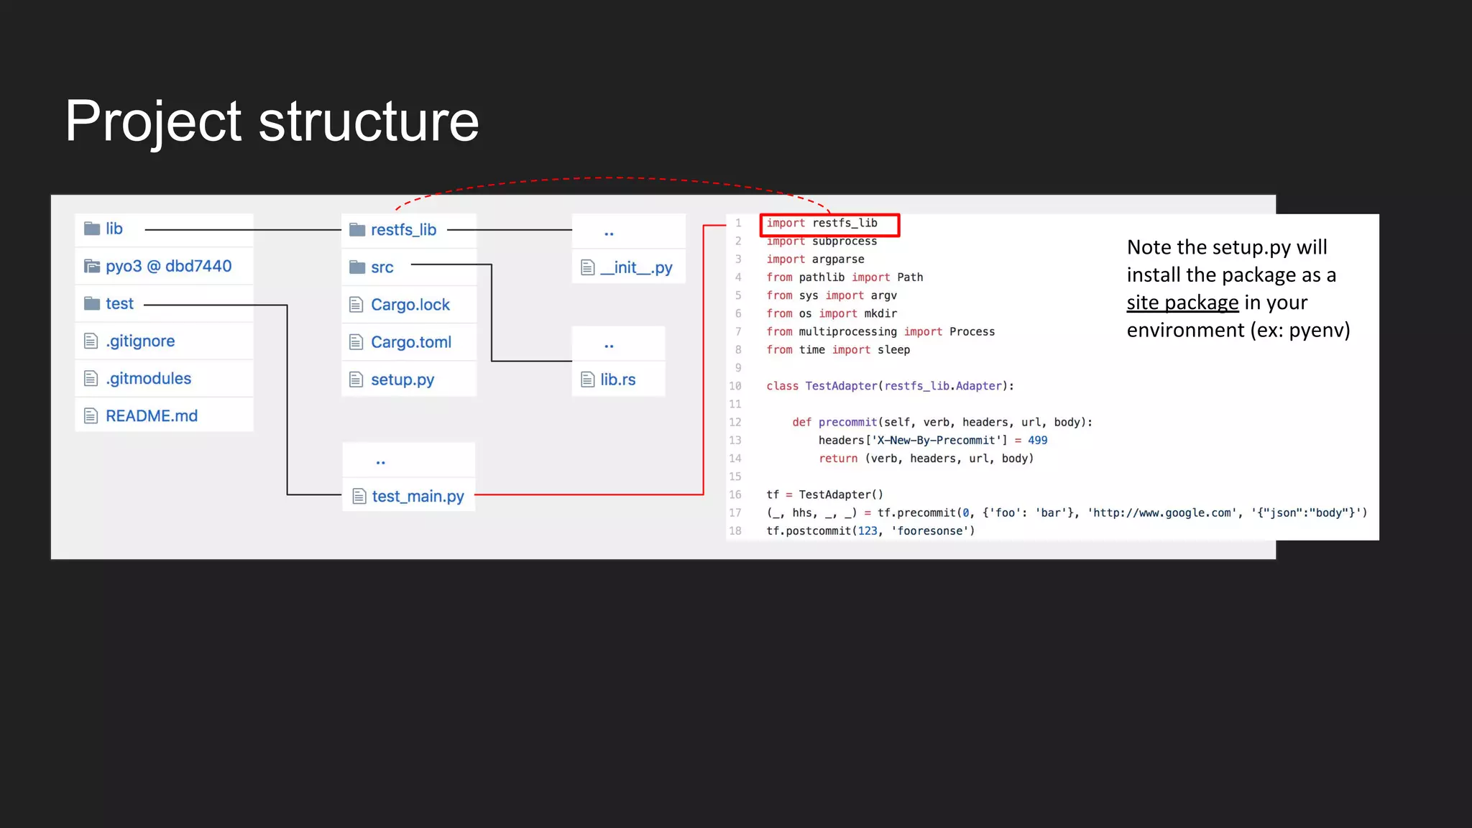Click the lib folder icon
Image resolution: width=1472 pixels, height=828 pixels.
point(92,229)
